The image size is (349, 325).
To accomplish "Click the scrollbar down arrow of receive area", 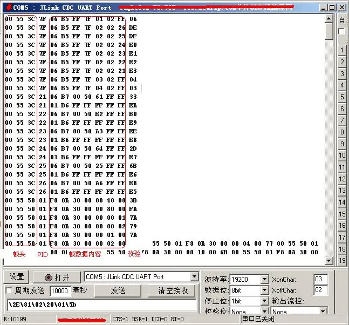I will tap(329, 260).
